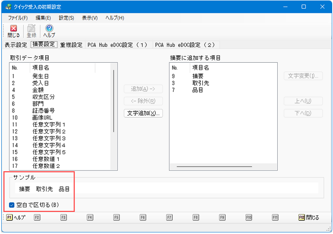Image resolution: width=333 pixels, height=234 pixels.
Task: Click the 文字追加(X)... button
Action: click(143, 113)
